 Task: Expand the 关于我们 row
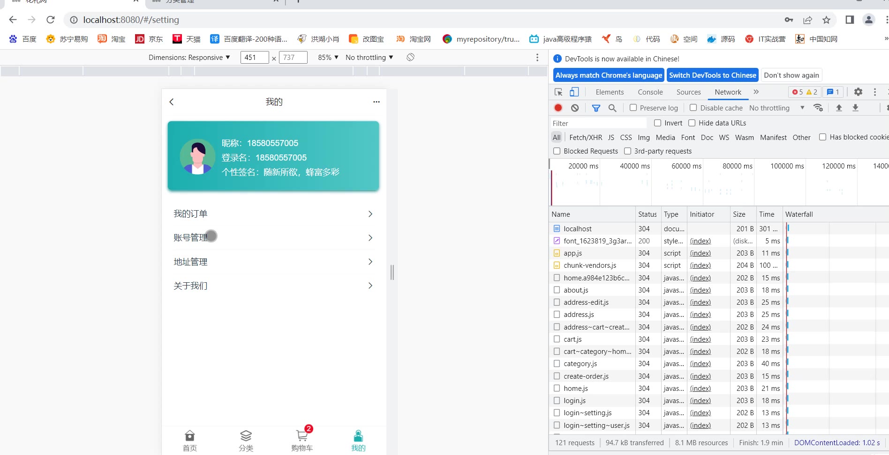point(273,286)
